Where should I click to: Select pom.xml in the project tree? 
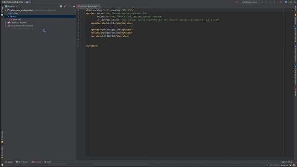[17, 19]
